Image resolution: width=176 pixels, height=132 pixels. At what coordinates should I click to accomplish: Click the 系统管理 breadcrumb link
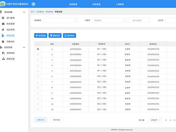pos(40,12)
